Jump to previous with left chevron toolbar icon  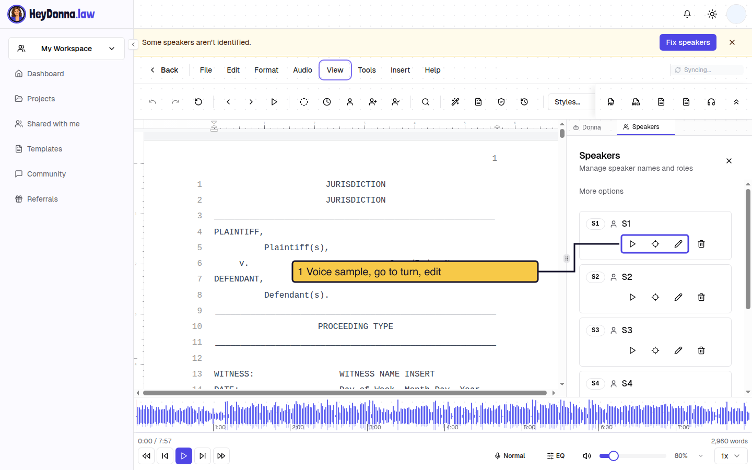(228, 102)
